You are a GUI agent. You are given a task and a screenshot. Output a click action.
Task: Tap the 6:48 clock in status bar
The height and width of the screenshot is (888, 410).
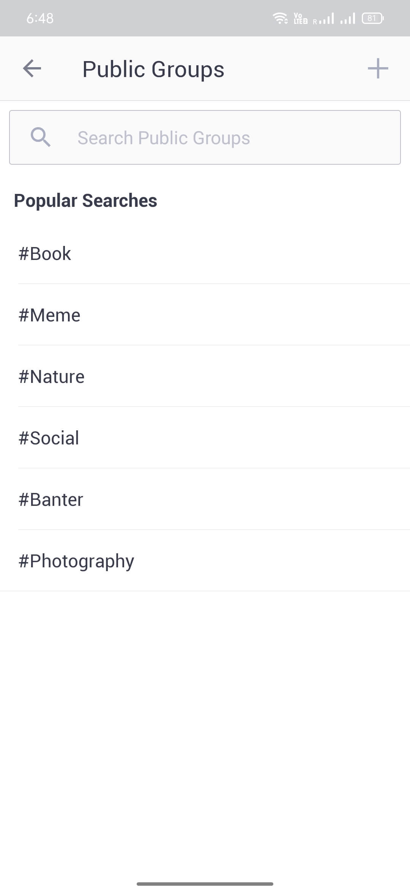40,18
